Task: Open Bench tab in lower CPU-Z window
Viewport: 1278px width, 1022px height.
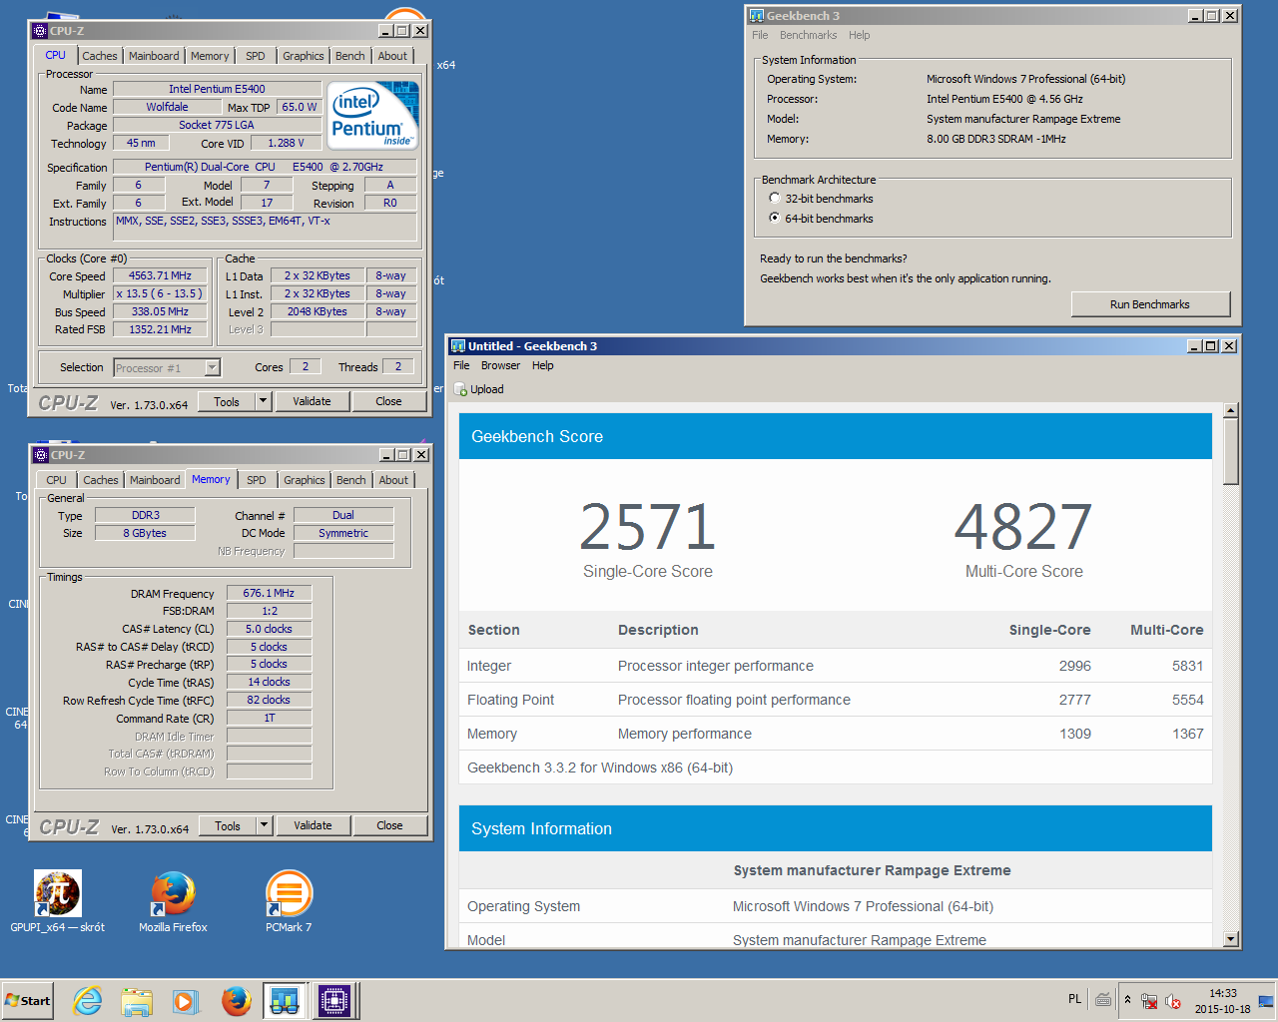Action: (351, 480)
